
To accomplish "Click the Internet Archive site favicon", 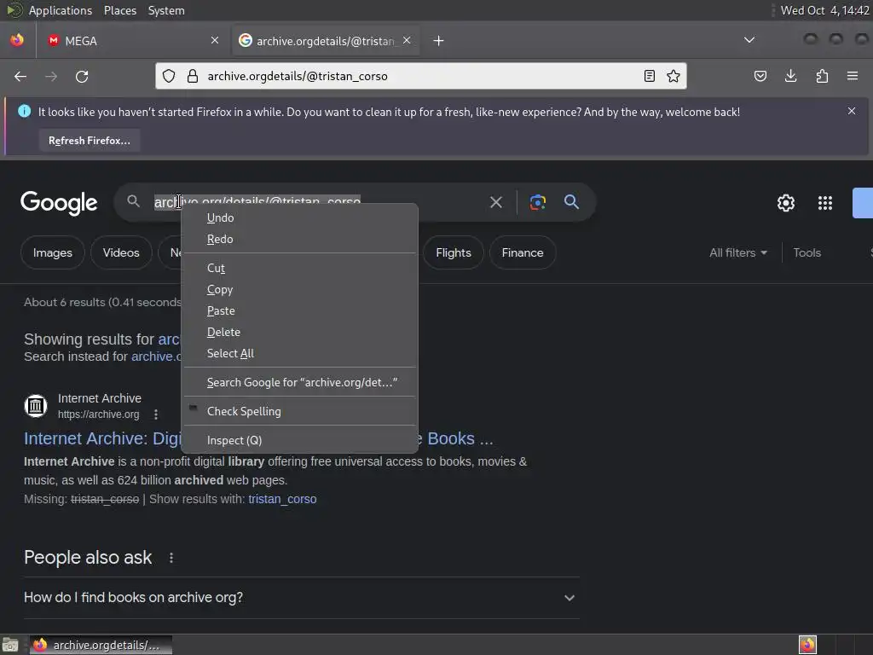I will click(36, 405).
